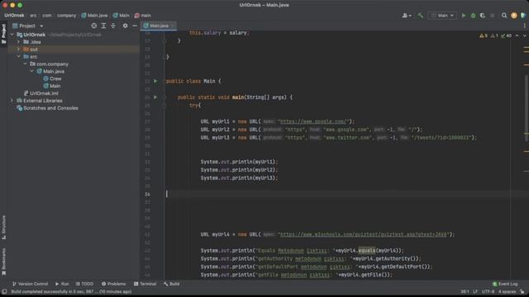
Task: Open the IDE updates orange icon
Action: [514, 16]
